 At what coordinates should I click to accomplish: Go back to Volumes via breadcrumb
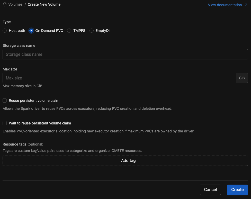pyautogui.click(x=15, y=4)
